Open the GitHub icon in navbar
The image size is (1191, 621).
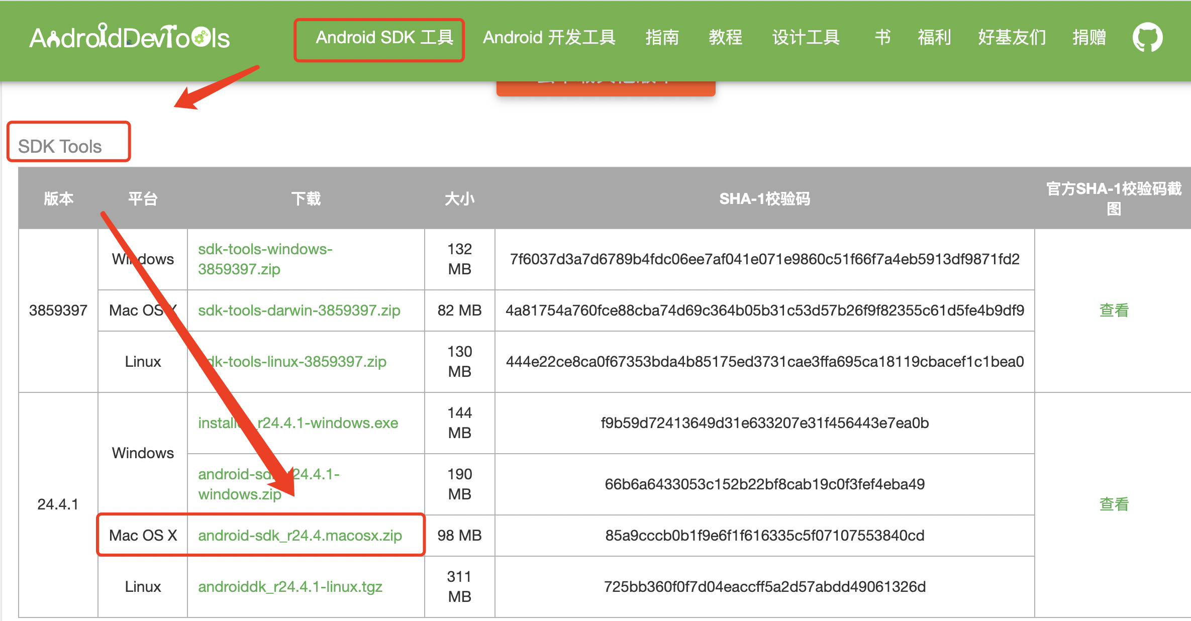point(1147,38)
